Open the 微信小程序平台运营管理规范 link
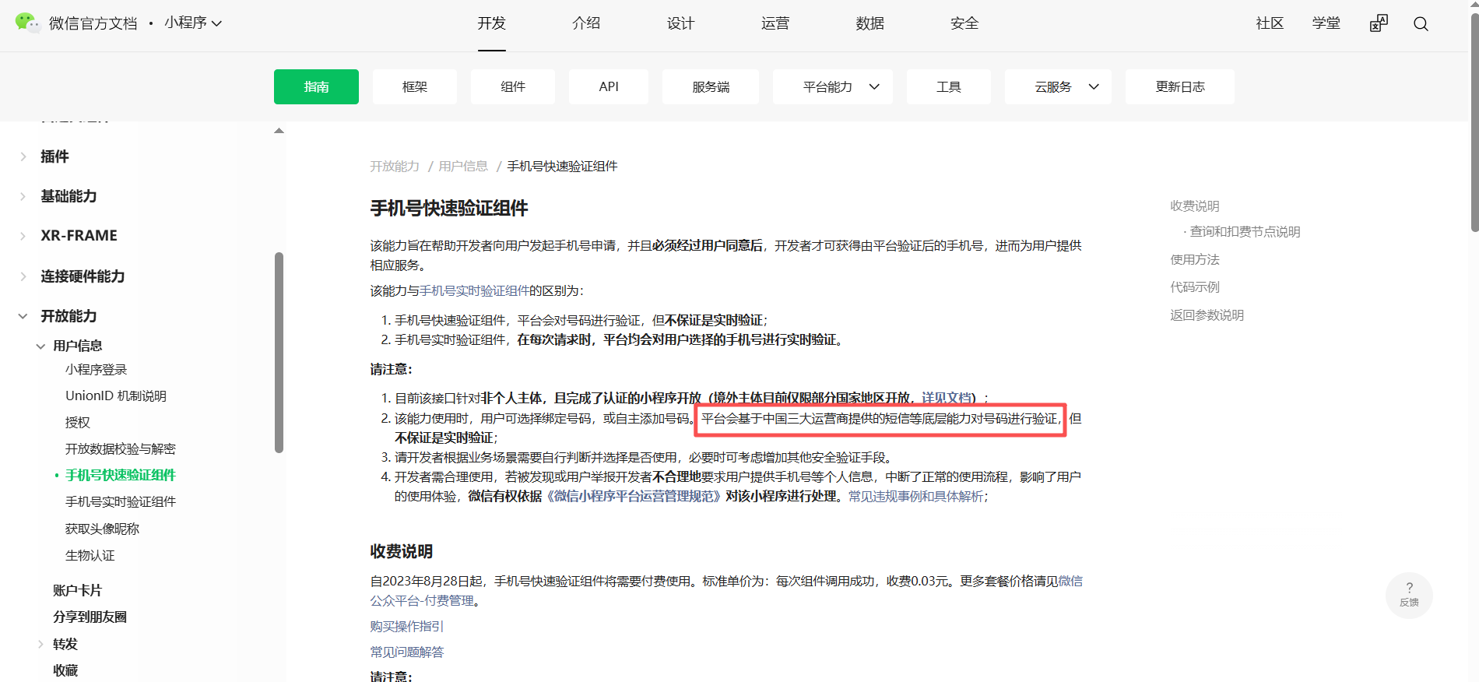 click(x=634, y=496)
